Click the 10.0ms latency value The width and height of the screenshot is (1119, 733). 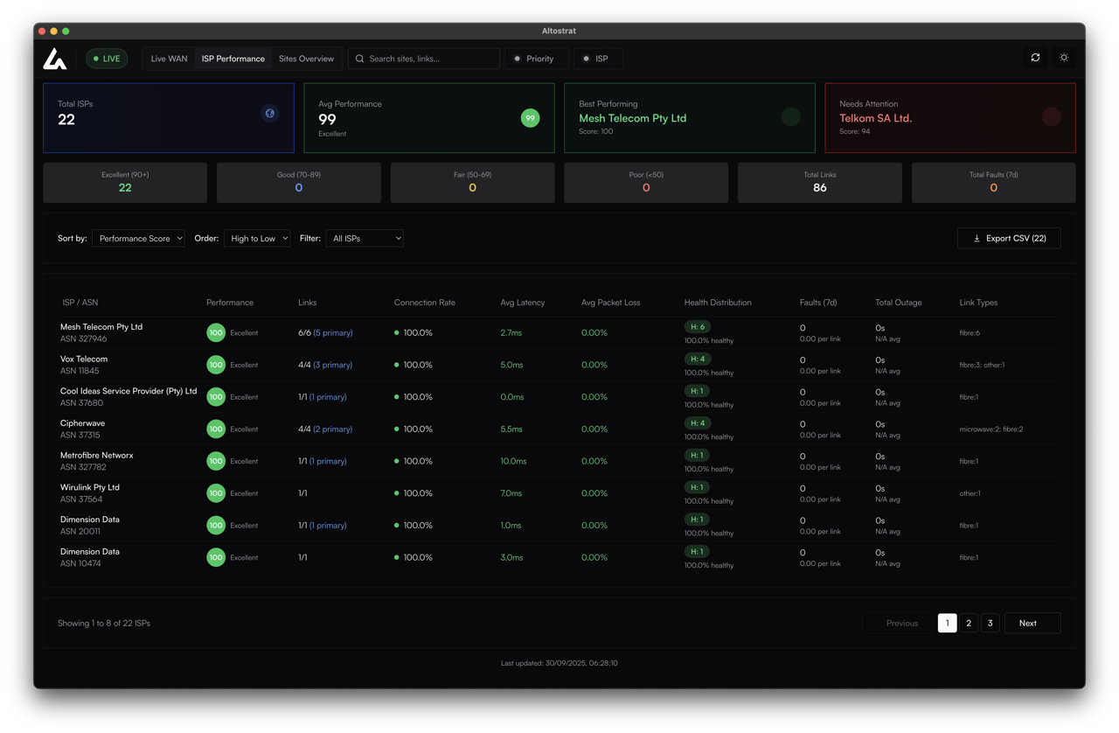point(513,461)
